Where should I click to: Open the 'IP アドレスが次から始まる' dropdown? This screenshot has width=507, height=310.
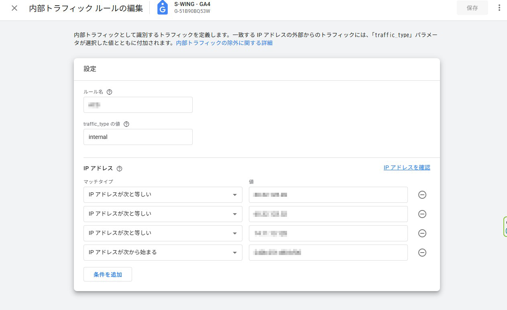click(163, 253)
